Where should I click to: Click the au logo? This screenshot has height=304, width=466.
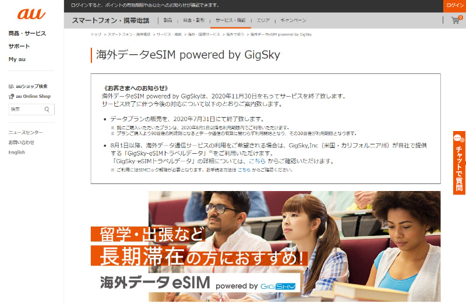31,13
